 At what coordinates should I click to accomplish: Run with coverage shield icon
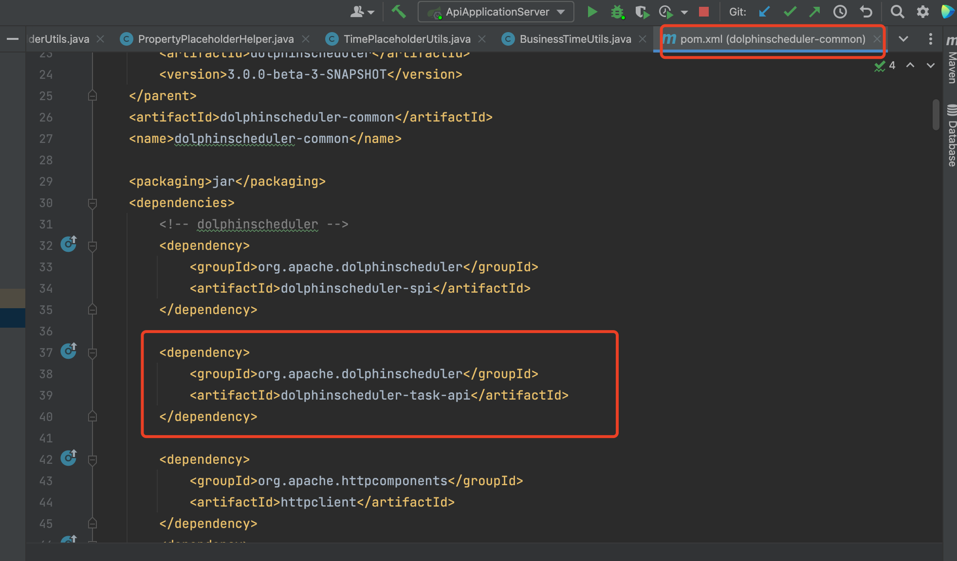642,12
